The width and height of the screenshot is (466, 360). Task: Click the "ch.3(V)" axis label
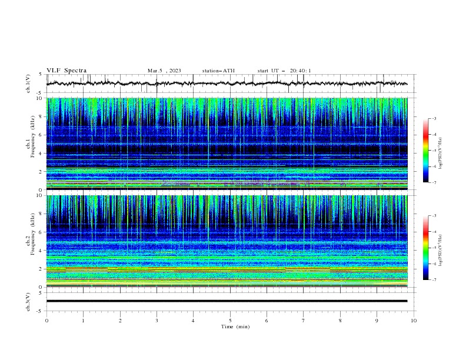28,302
